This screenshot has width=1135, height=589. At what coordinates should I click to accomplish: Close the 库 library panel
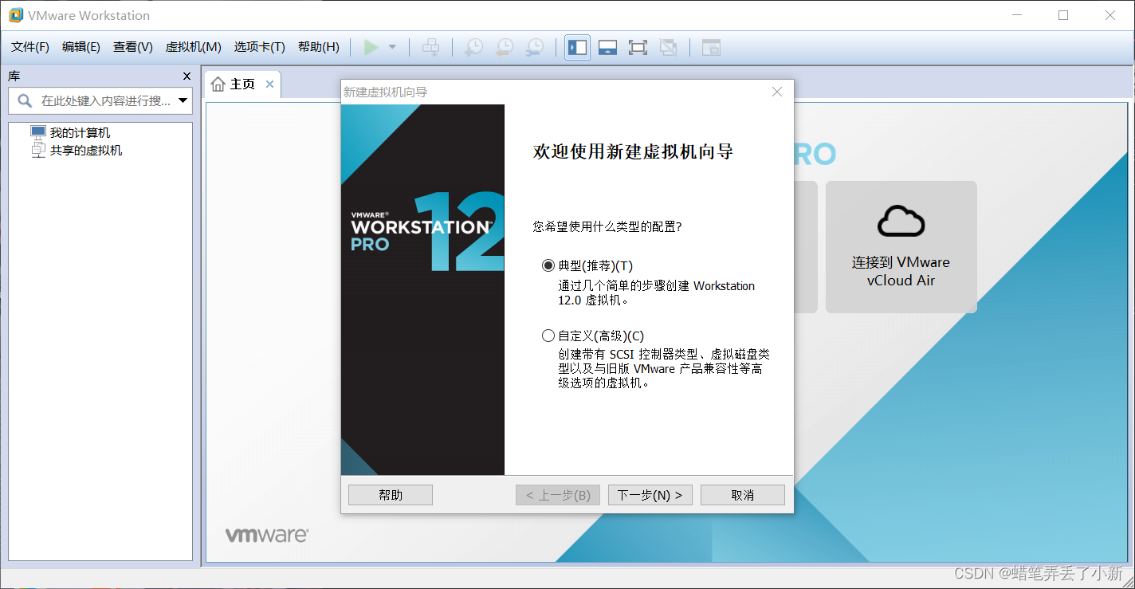[187, 77]
